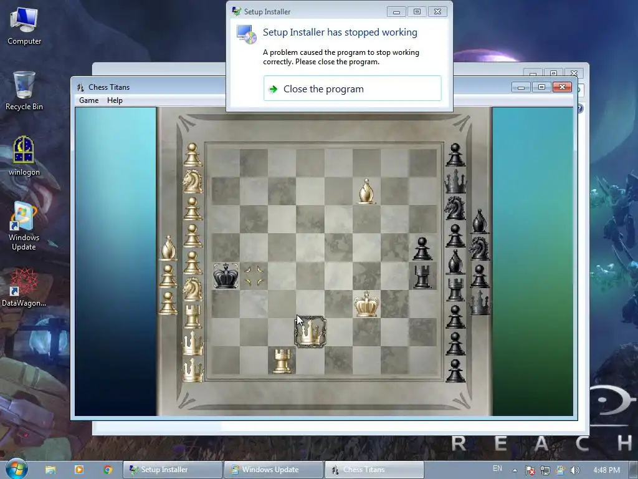Show hidden tray icons arrow
The width and height of the screenshot is (638, 479).
click(x=515, y=470)
